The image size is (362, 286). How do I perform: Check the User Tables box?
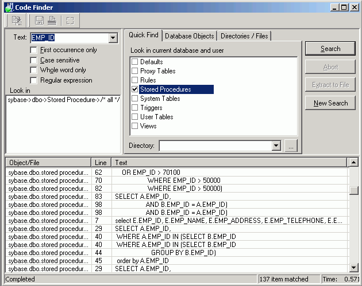click(x=134, y=117)
